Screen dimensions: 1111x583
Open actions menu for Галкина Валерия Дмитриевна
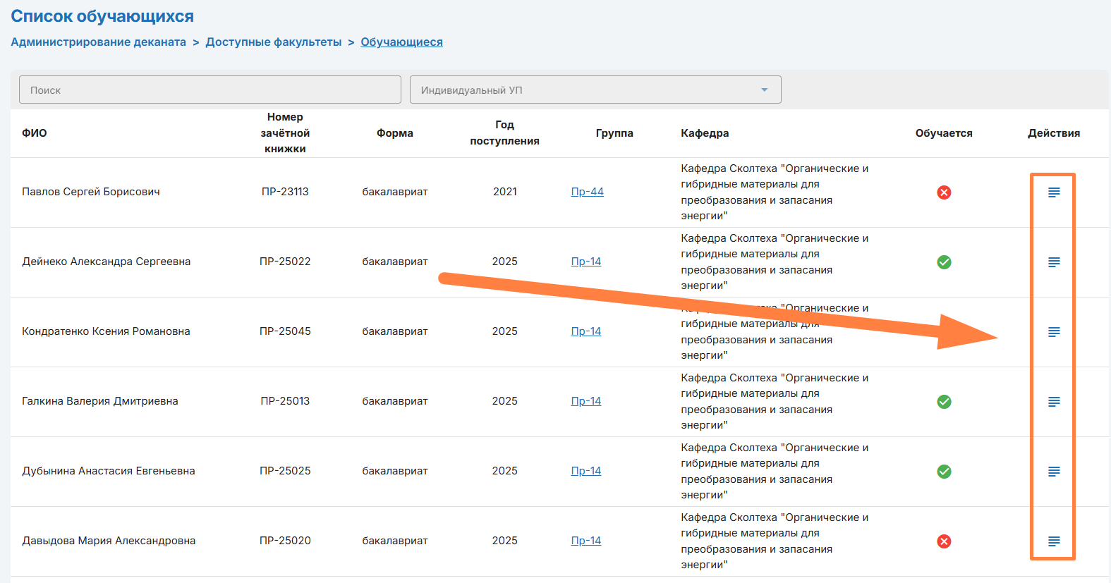(1053, 402)
